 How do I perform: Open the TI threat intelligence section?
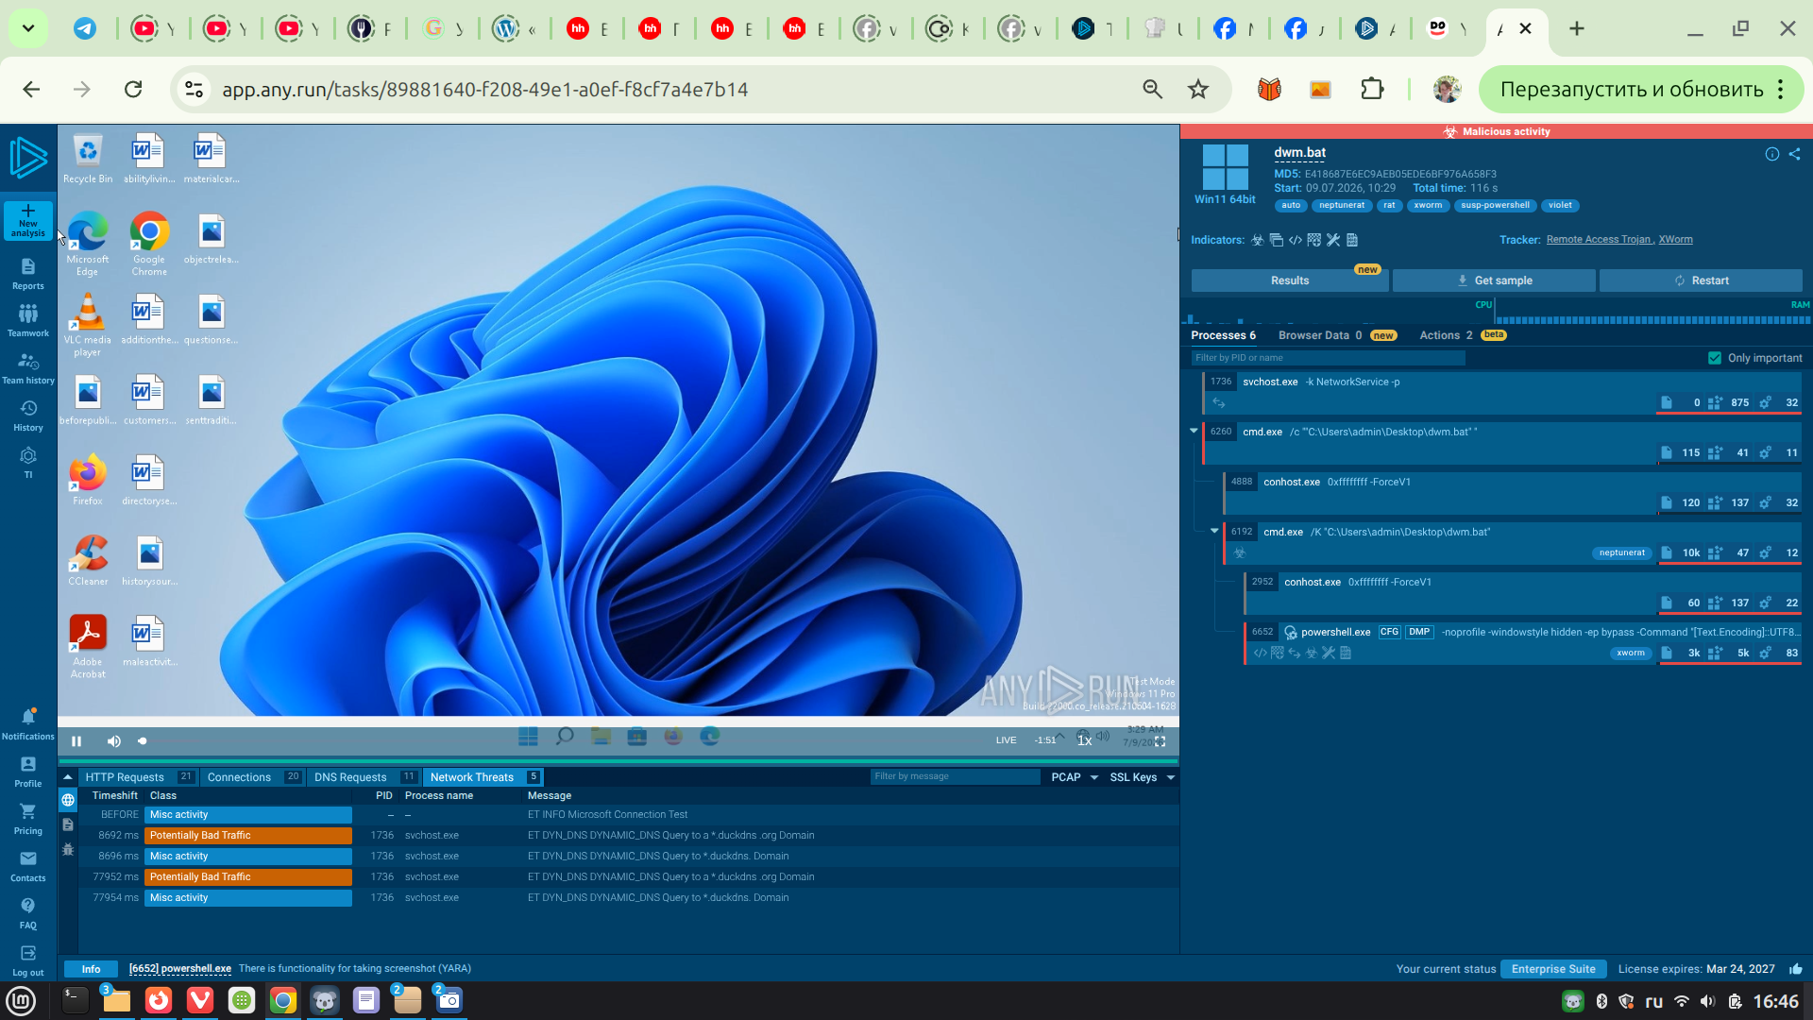pyautogui.click(x=28, y=463)
